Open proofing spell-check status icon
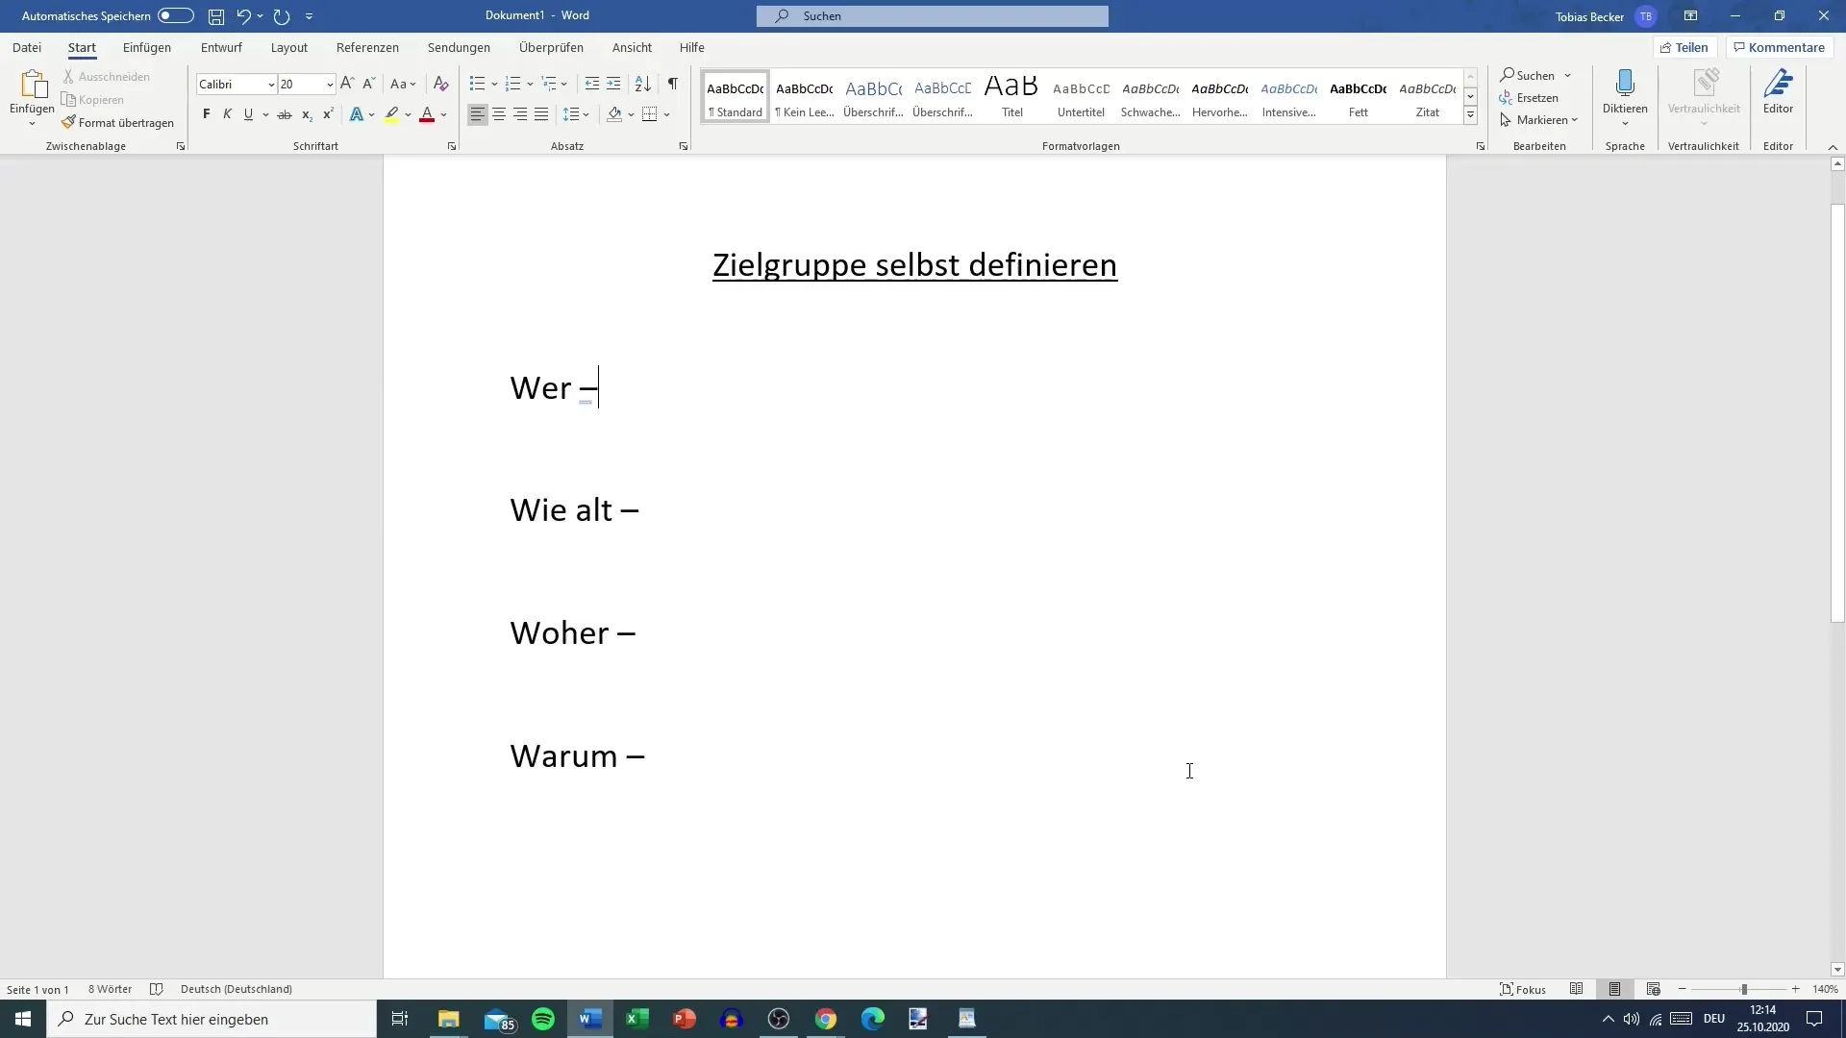This screenshot has width=1846, height=1038. point(157,989)
